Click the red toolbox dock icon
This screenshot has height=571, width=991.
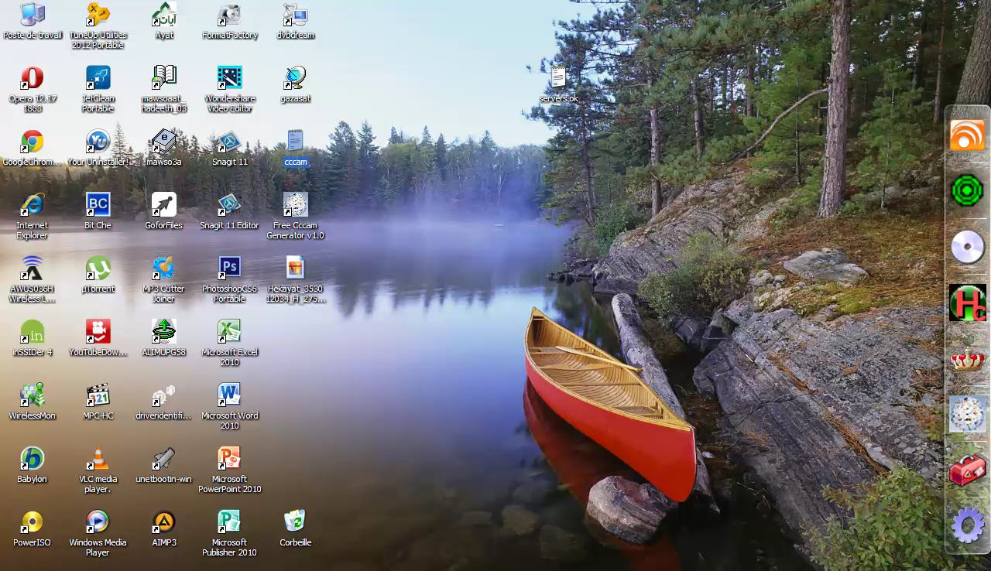[x=967, y=470]
